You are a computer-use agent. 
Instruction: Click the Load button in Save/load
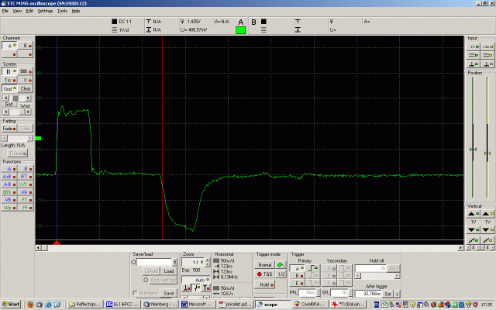pyautogui.click(x=168, y=270)
